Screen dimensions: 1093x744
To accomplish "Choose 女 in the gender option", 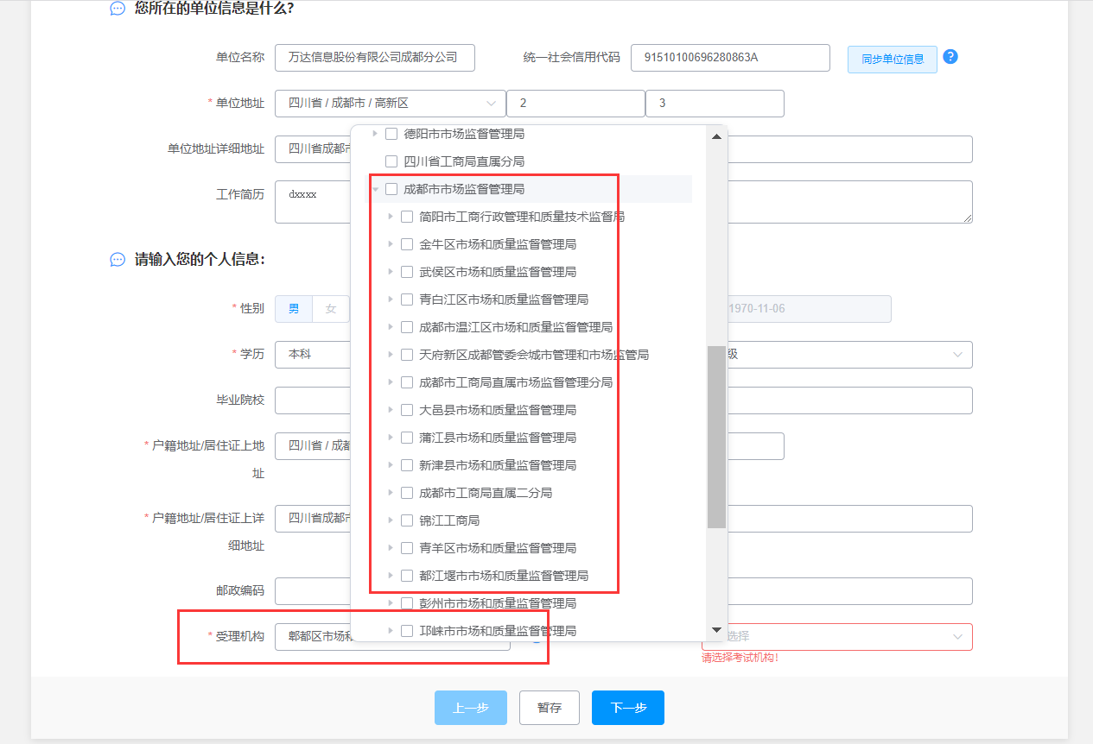I will click(x=330, y=309).
